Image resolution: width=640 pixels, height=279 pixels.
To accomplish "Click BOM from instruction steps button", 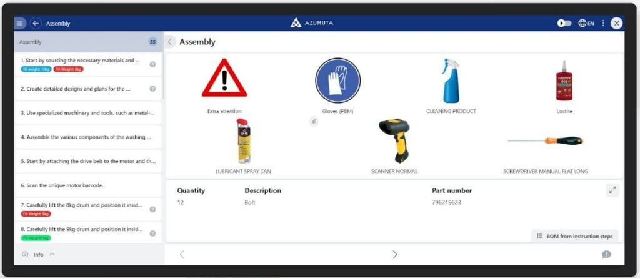I will pos(575,236).
